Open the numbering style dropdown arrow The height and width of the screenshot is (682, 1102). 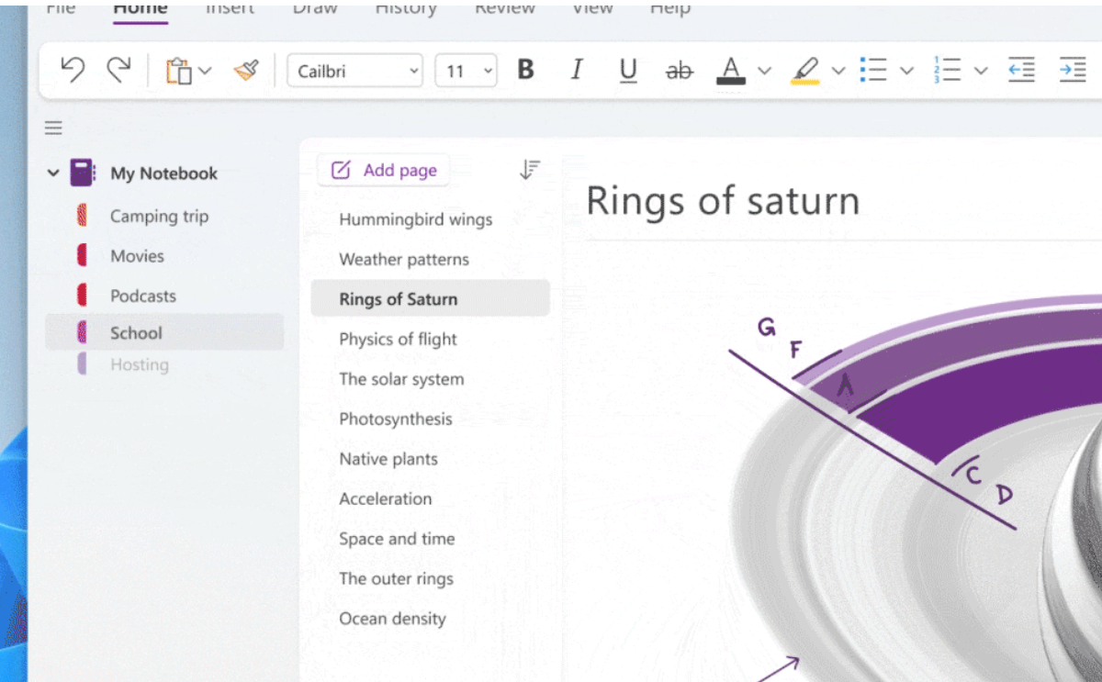[981, 71]
